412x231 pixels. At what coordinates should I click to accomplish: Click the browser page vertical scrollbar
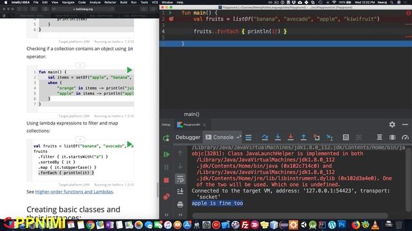tap(158, 189)
